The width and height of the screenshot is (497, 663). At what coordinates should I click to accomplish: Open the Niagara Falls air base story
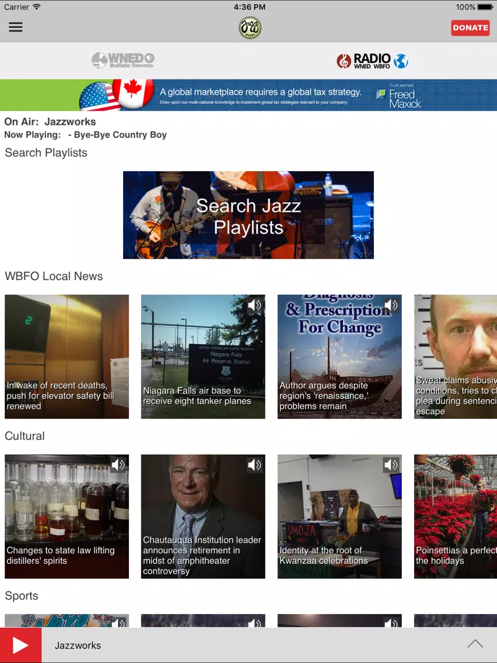point(203,357)
